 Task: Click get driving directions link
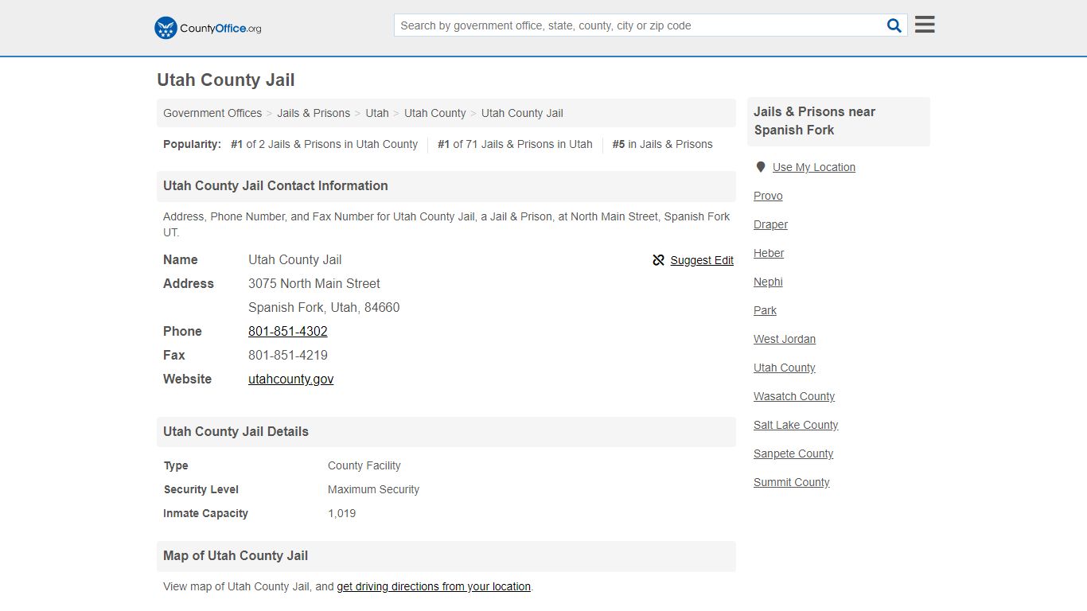[434, 586]
